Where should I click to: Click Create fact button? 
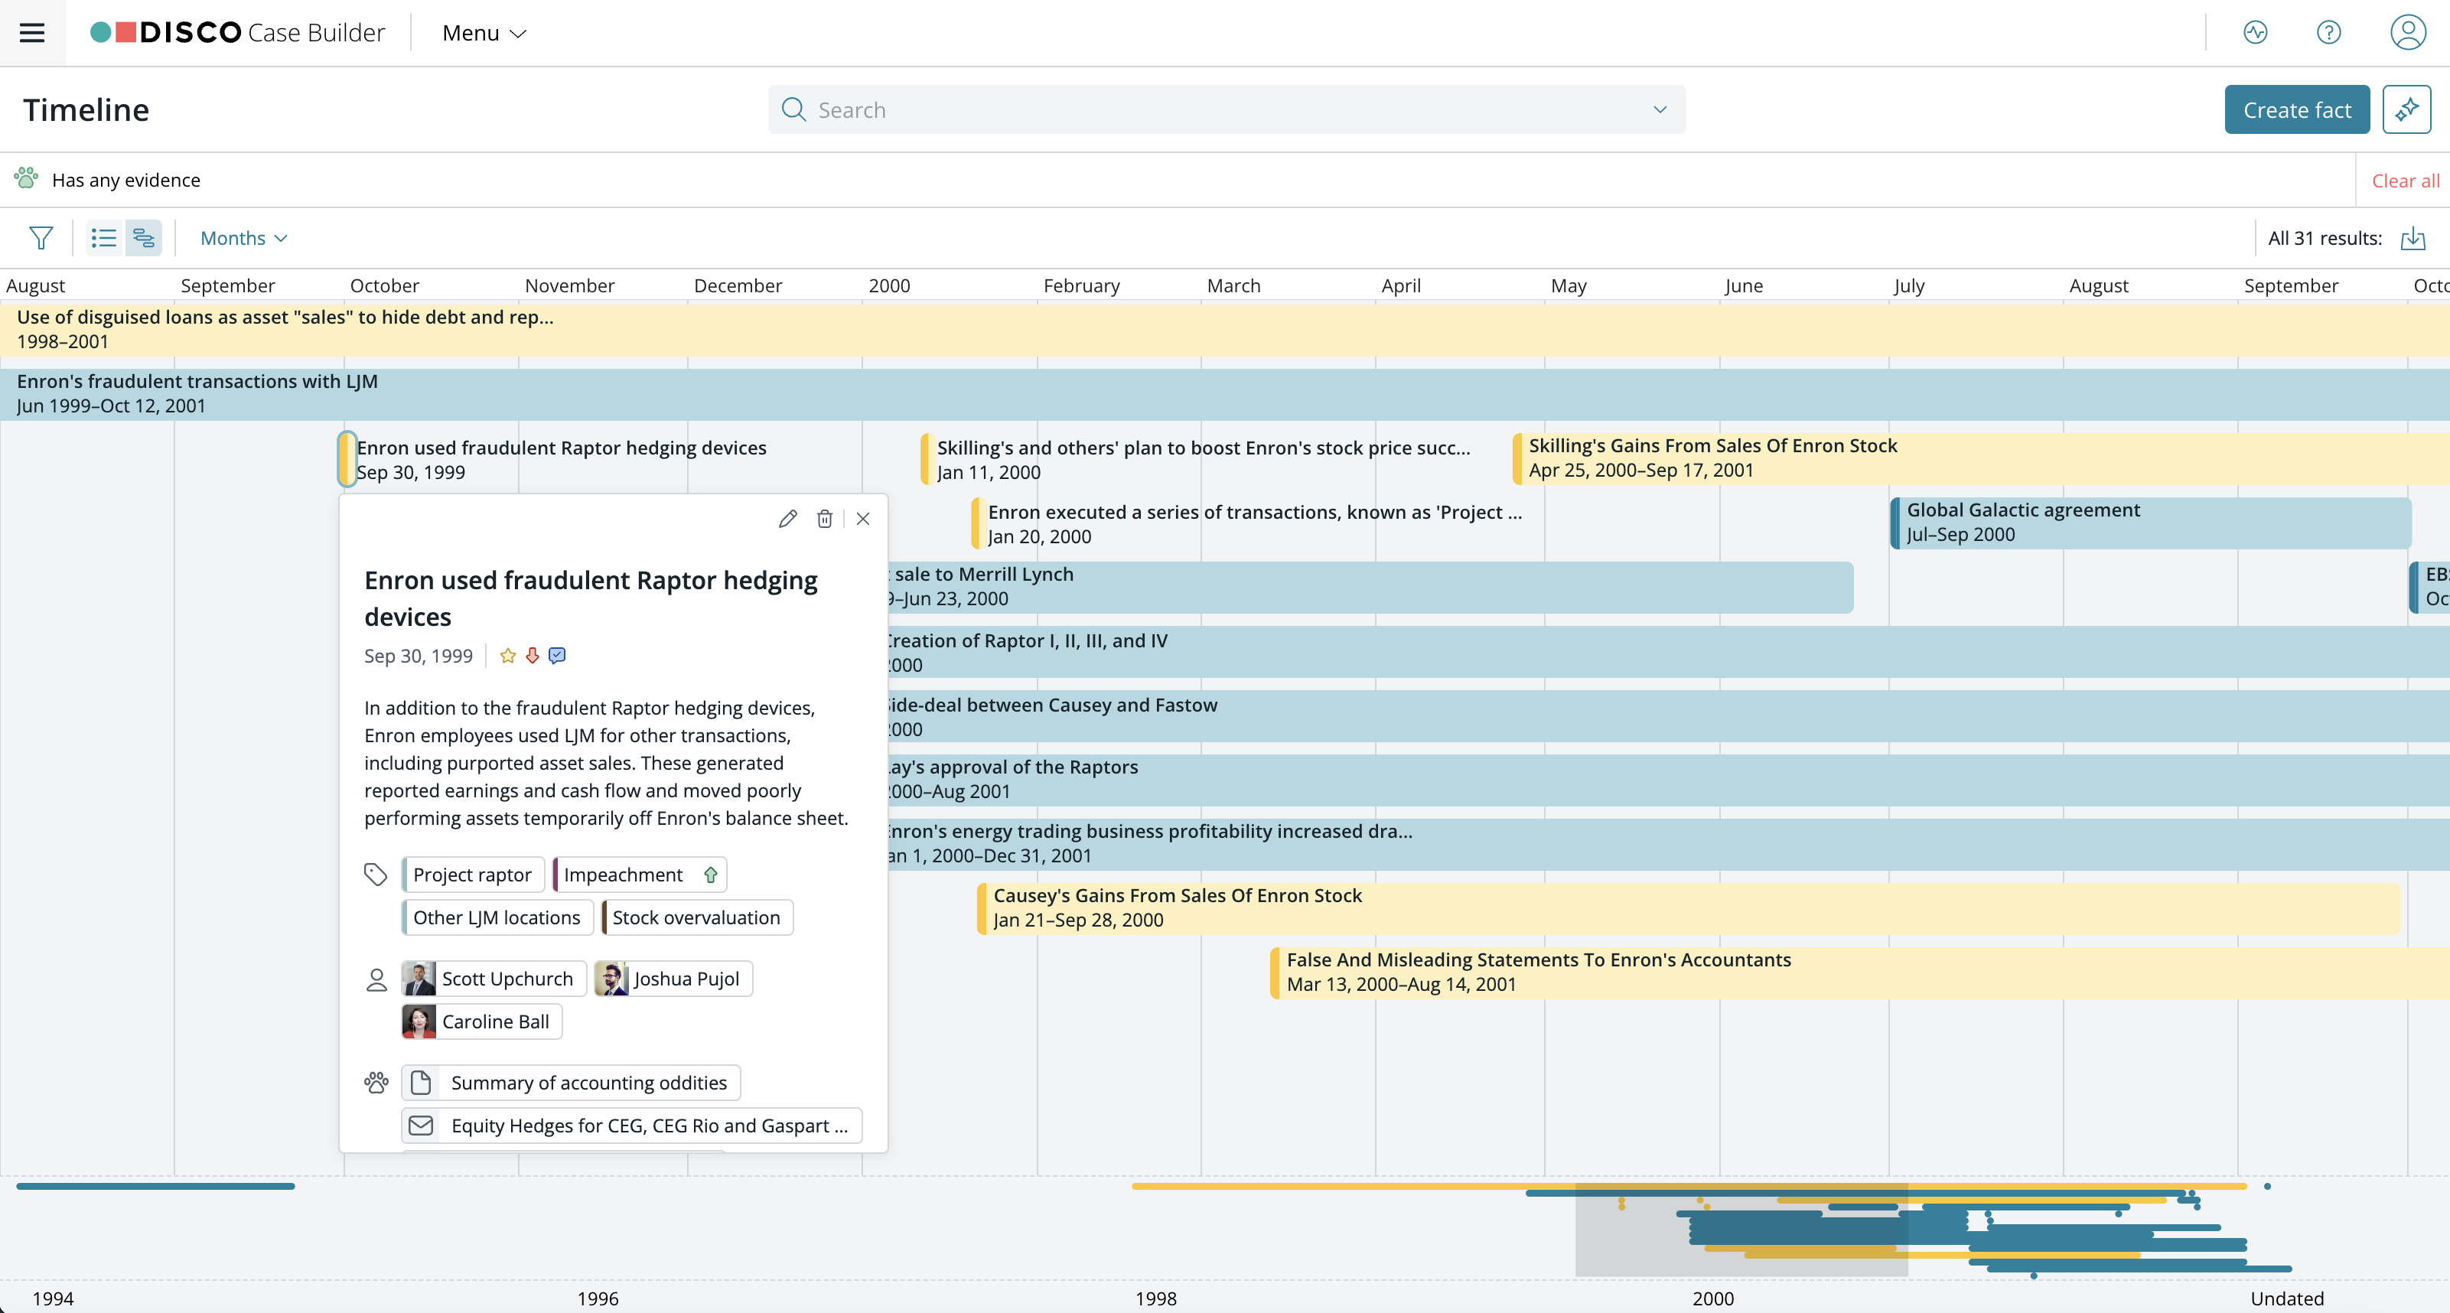[x=2297, y=109]
